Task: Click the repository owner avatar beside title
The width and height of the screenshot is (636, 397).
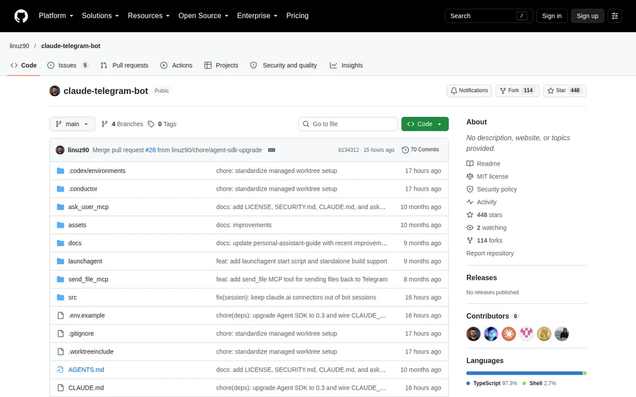Action: [x=55, y=91]
